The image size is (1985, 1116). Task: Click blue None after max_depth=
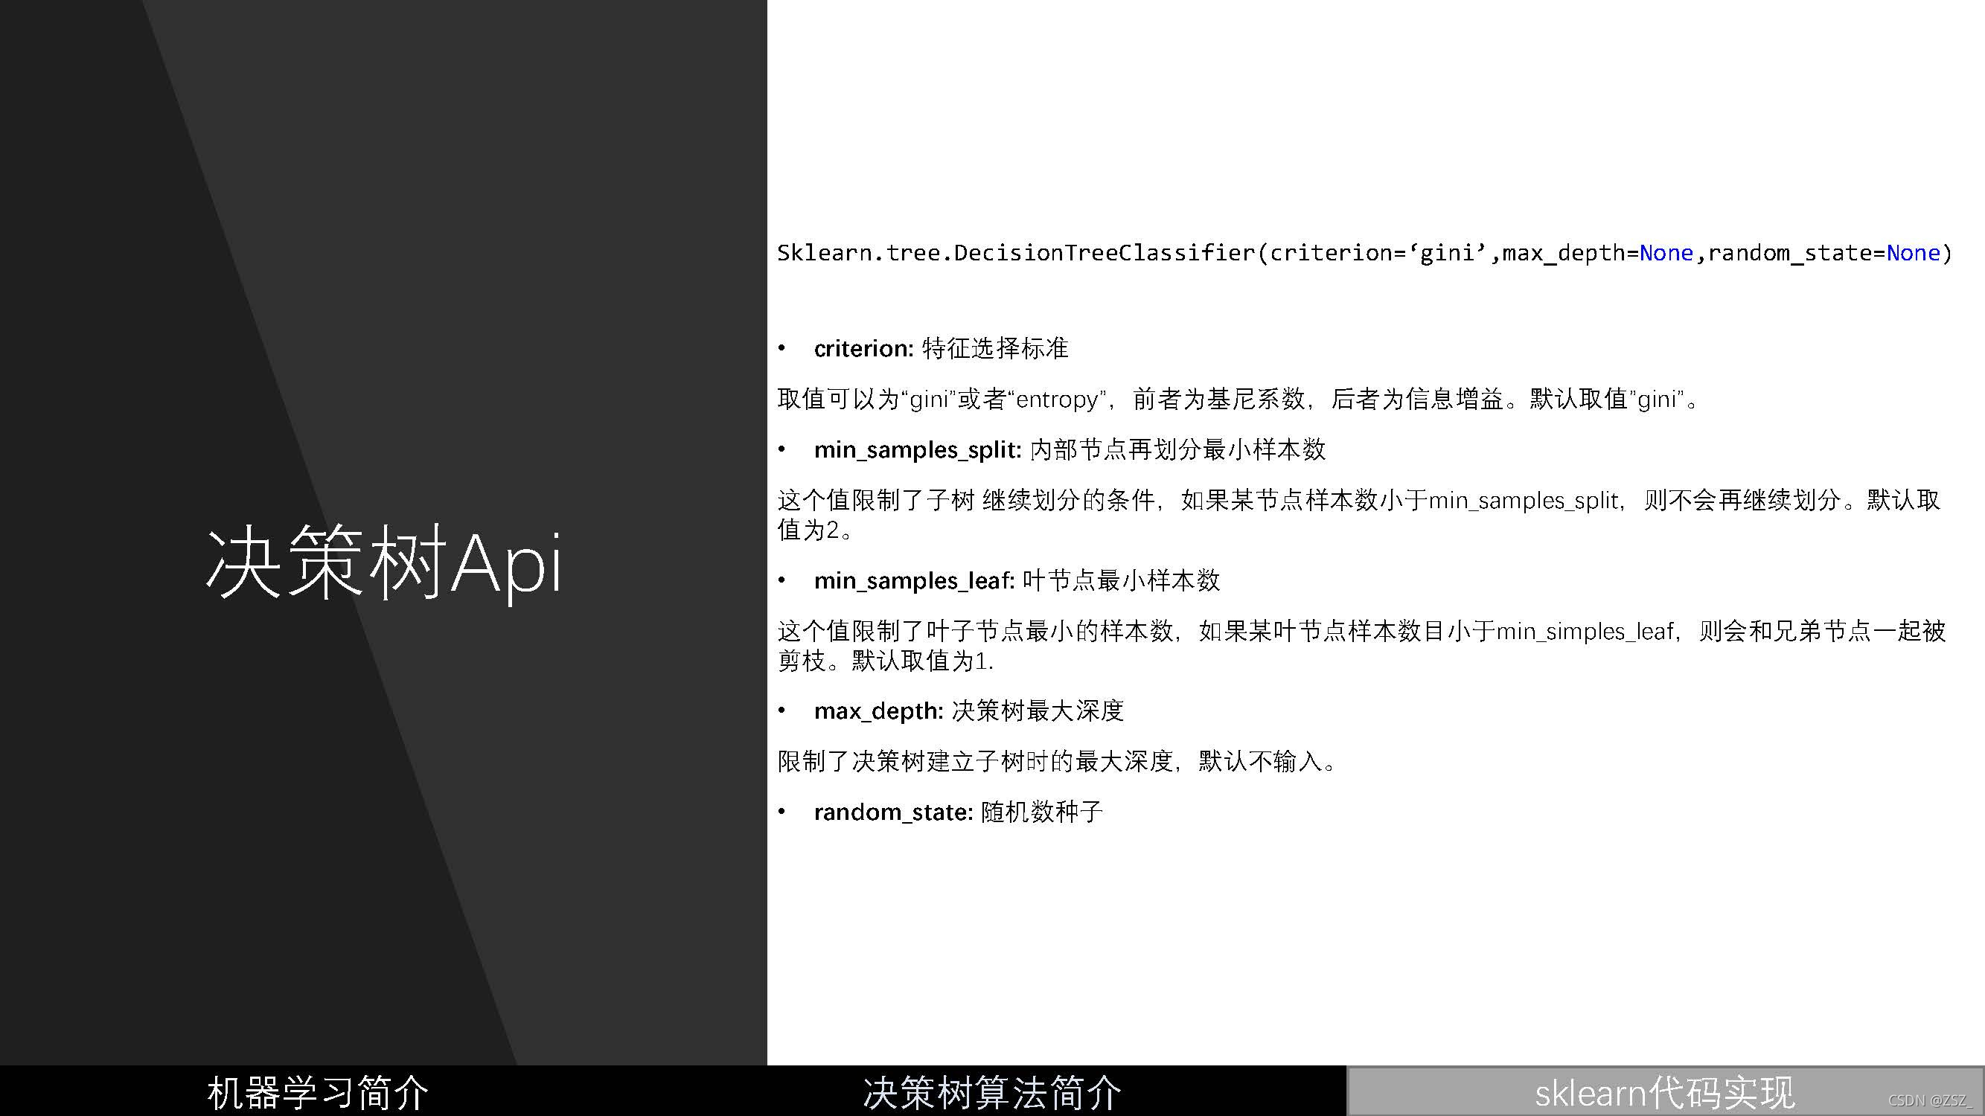click(x=1665, y=253)
